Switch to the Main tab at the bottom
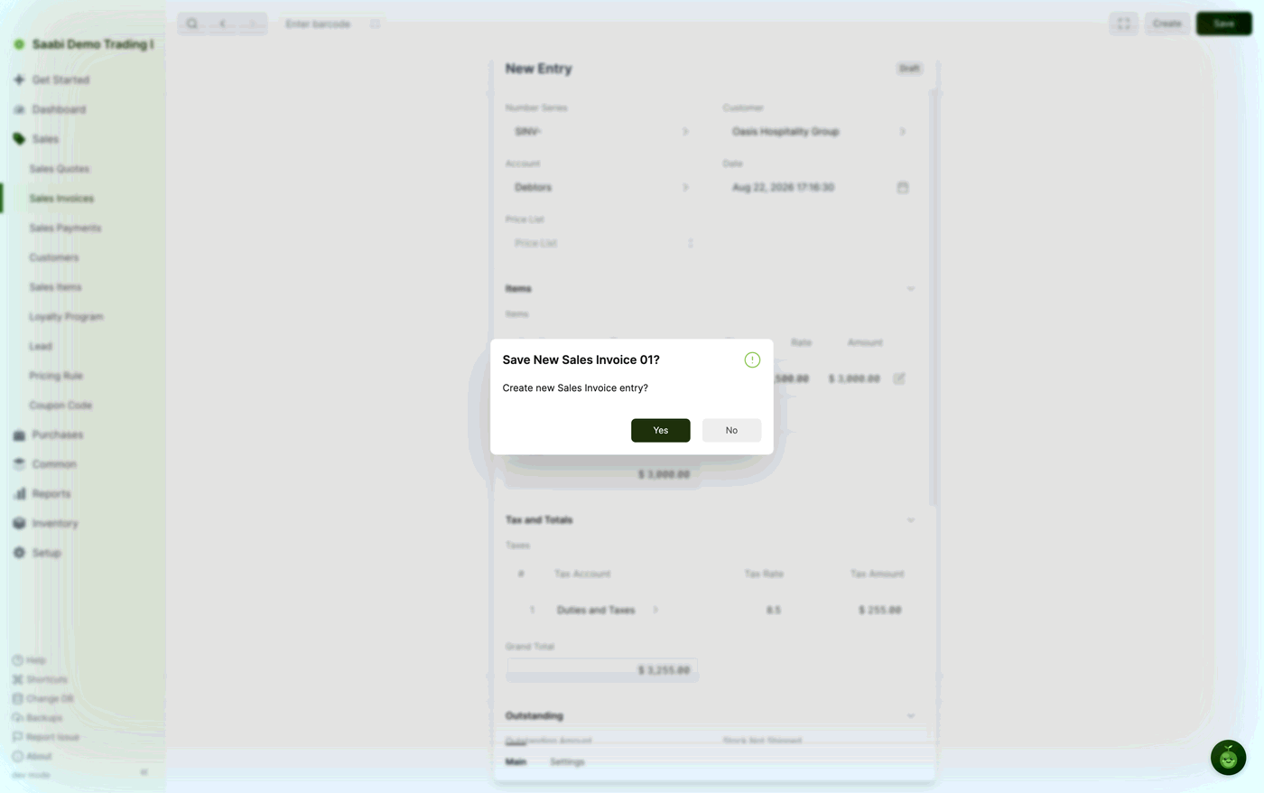The height and width of the screenshot is (793, 1264). pos(516,762)
